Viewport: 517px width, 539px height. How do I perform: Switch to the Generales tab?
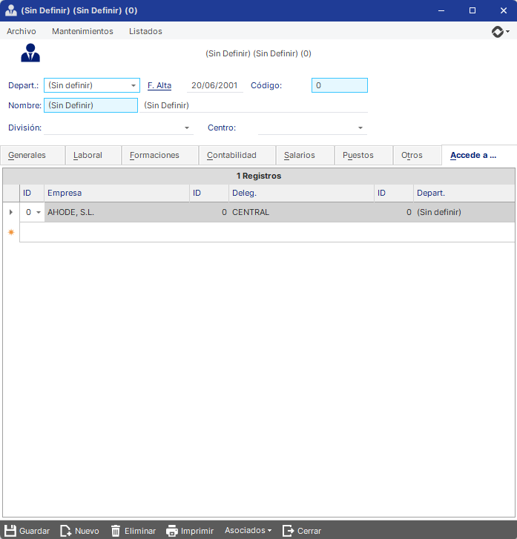(x=33, y=155)
